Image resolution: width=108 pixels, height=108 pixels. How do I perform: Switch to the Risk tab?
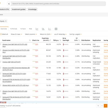coord(31,29)
